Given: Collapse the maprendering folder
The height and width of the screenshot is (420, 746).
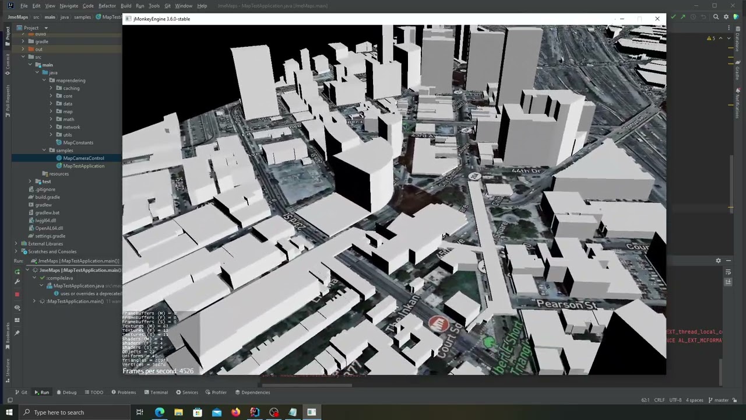Looking at the screenshot, I should coord(44,80).
